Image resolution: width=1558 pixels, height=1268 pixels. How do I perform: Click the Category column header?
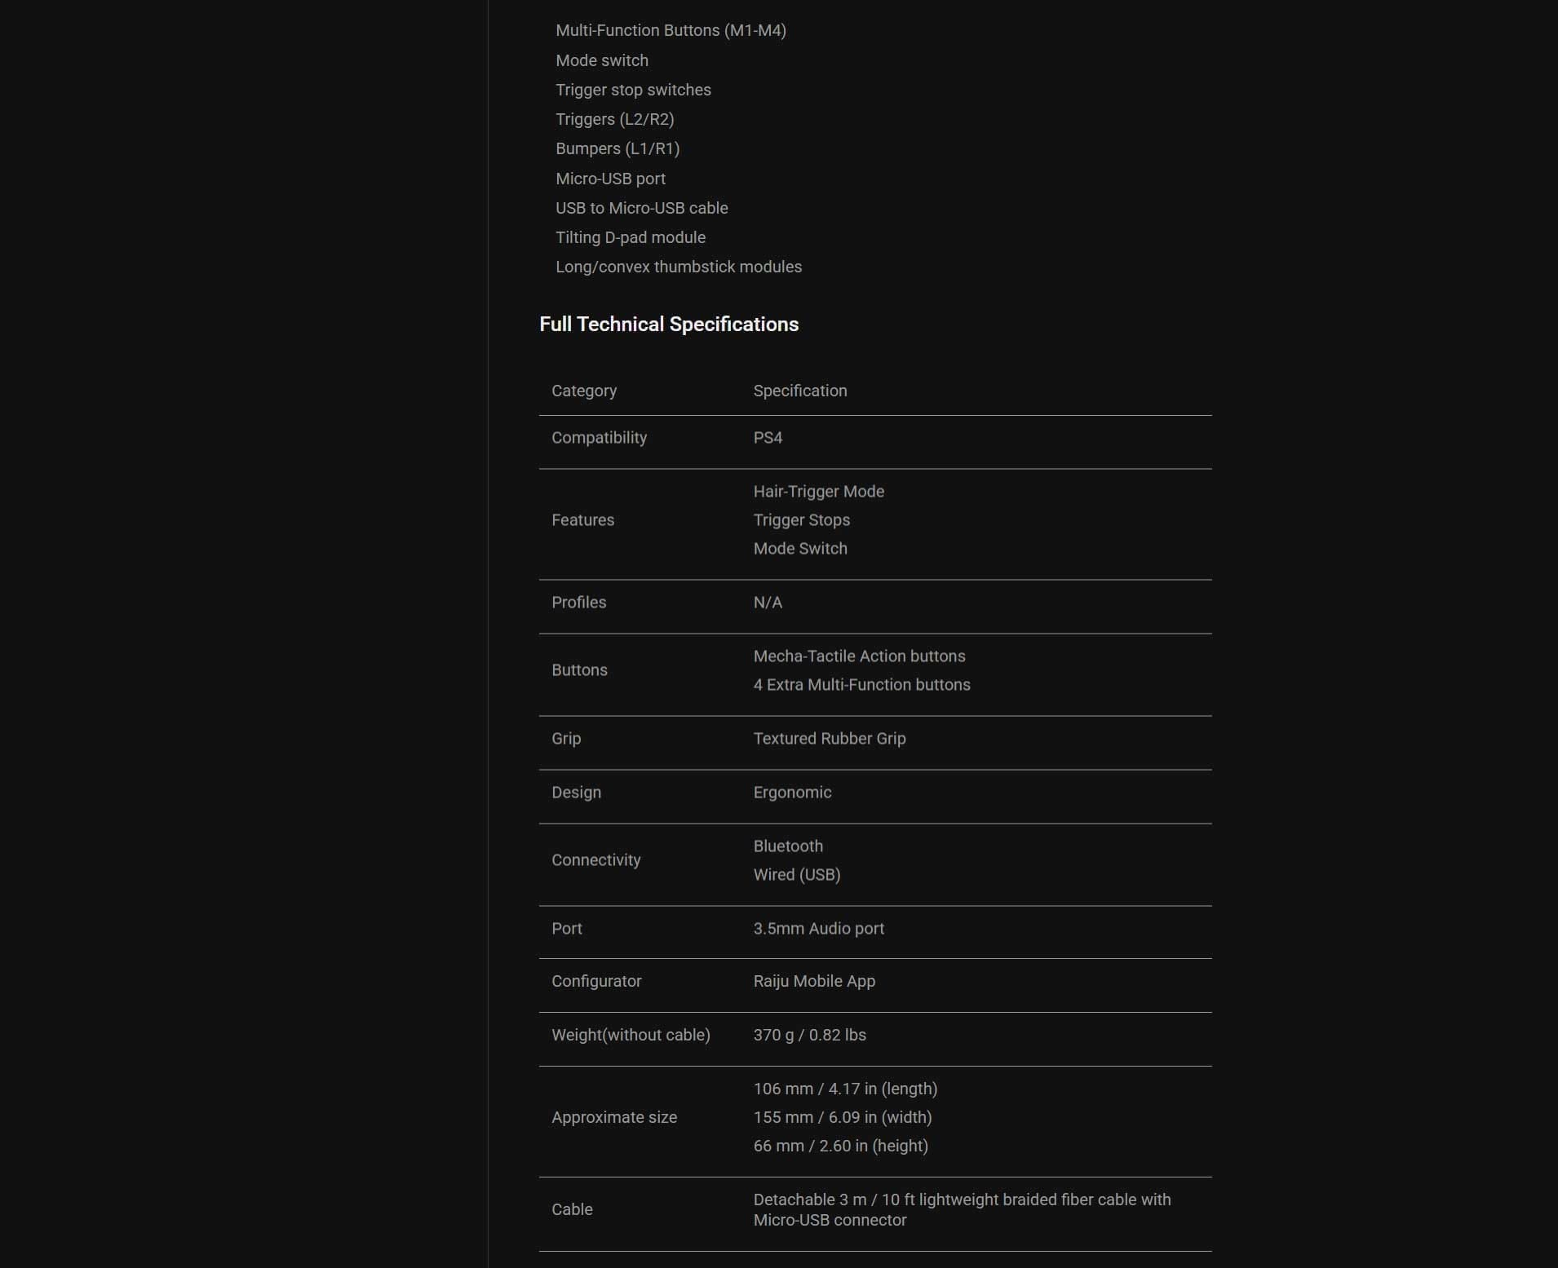584,391
